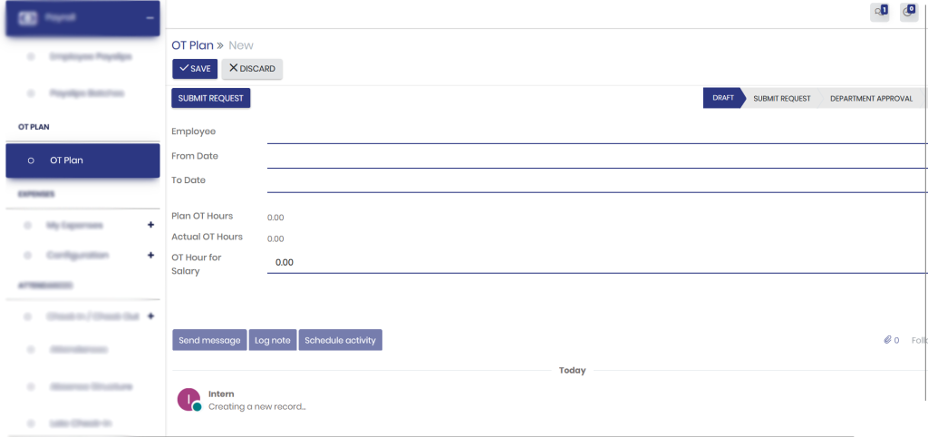Expand the Check In / Check Out plus sign
Image resolution: width=928 pixels, height=437 pixels.
[150, 316]
